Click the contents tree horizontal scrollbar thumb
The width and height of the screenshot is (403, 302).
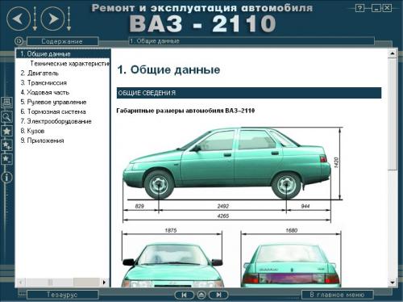click(49, 283)
